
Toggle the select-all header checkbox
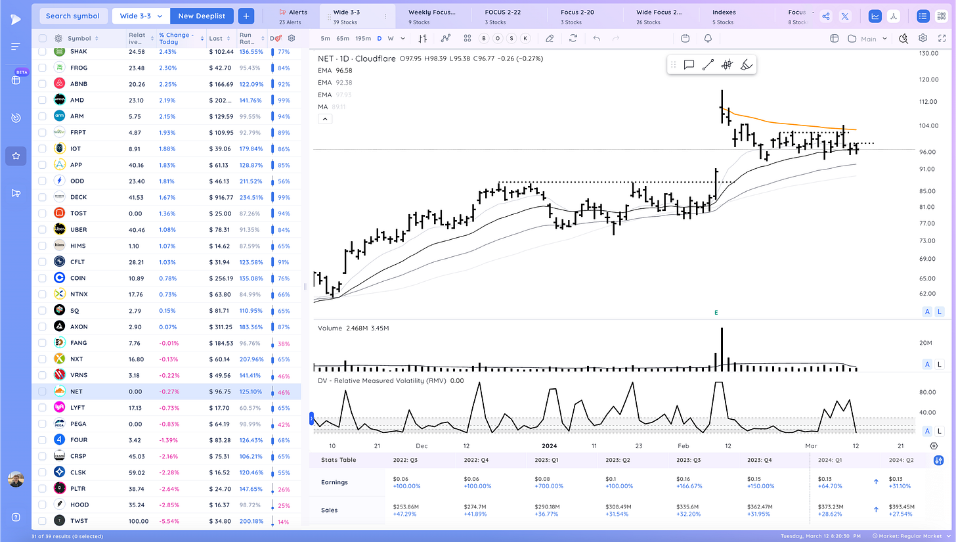coord(42,39)
